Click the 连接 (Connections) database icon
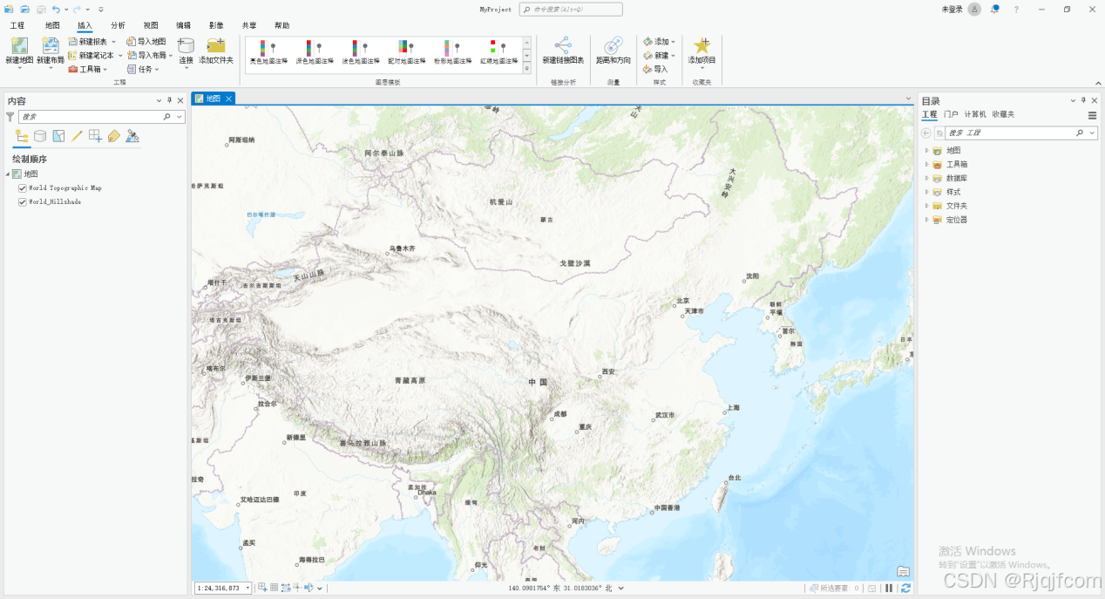The height and width of the screenshot is (599, 1105). [x=186, y=46]
